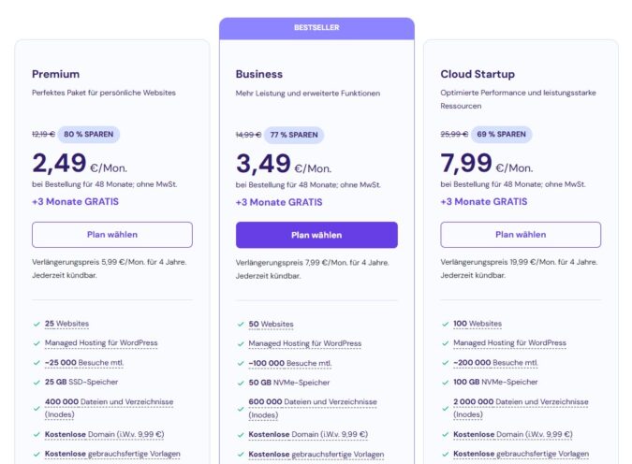Click the checkmark next to ~200 000 Besuche mtl.

(x=445, y=363)
